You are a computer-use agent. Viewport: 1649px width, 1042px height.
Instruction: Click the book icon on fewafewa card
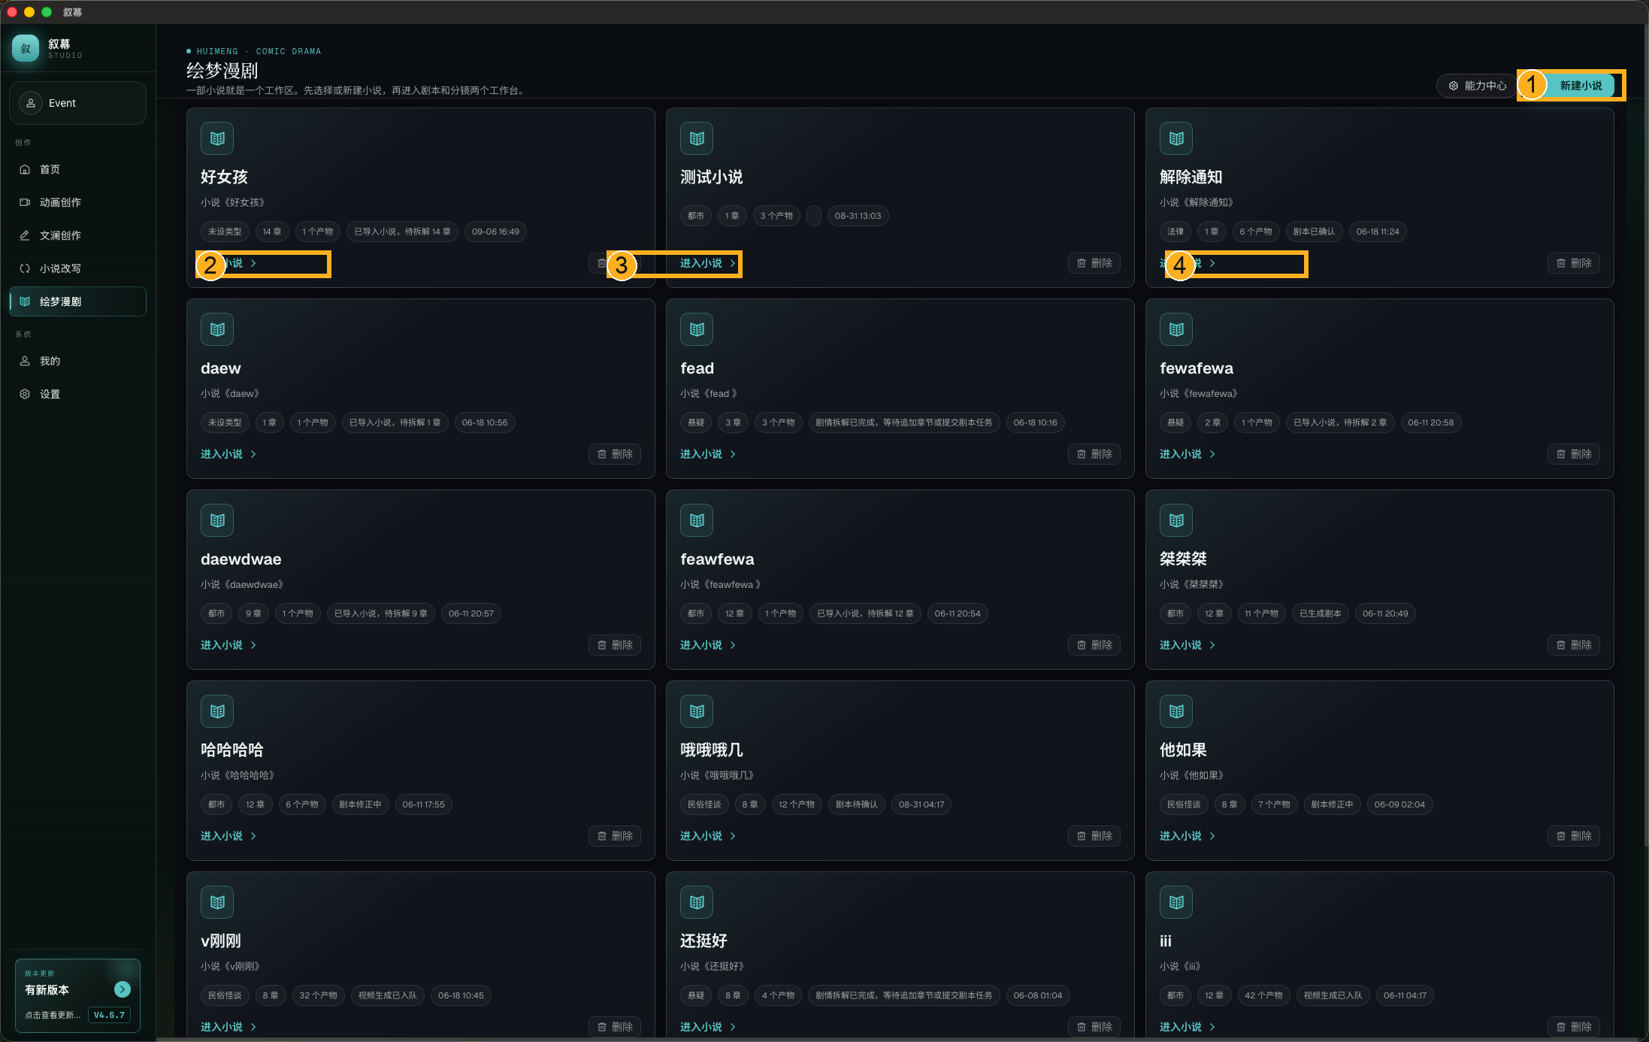pos(1176,329)
